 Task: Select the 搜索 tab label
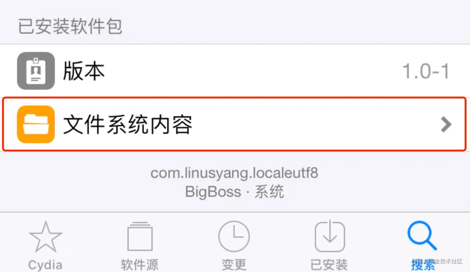click(423, 265)
